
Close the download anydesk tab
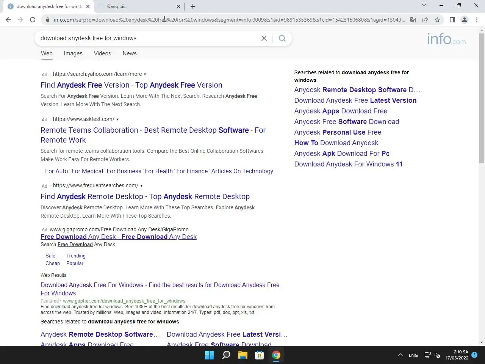coord(88,6)
